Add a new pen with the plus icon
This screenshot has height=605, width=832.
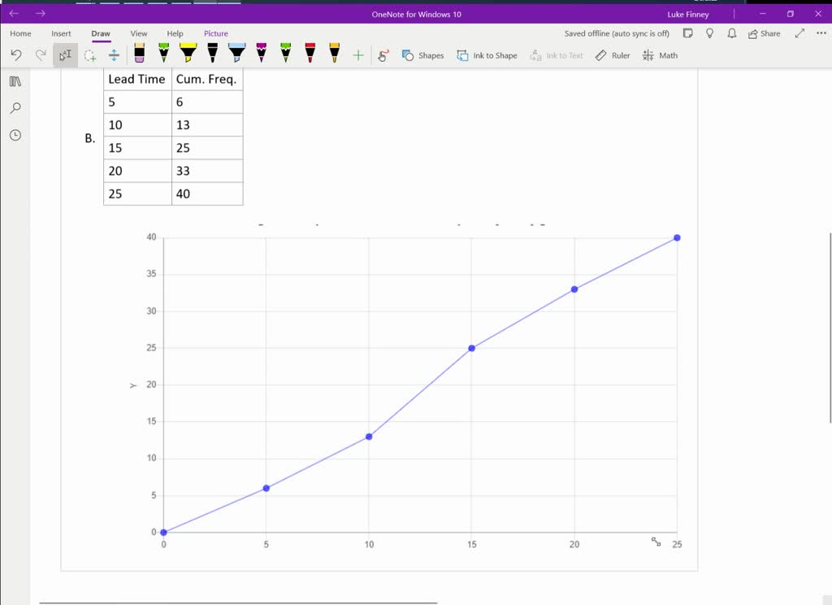(x=357, y=54)
